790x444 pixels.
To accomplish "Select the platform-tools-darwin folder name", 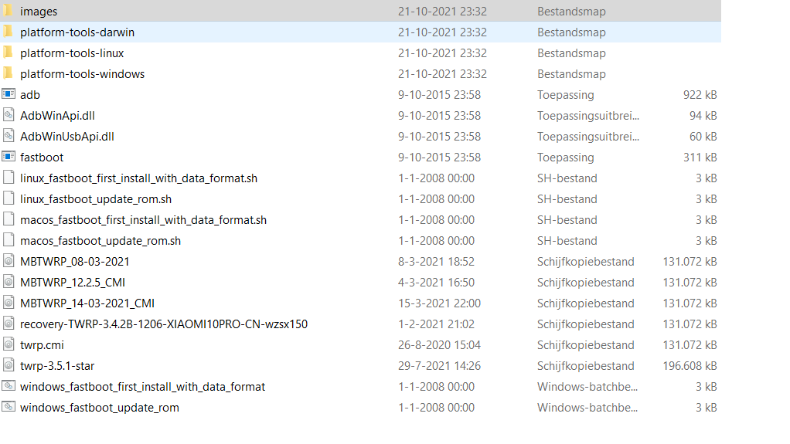I will point(77,32).
